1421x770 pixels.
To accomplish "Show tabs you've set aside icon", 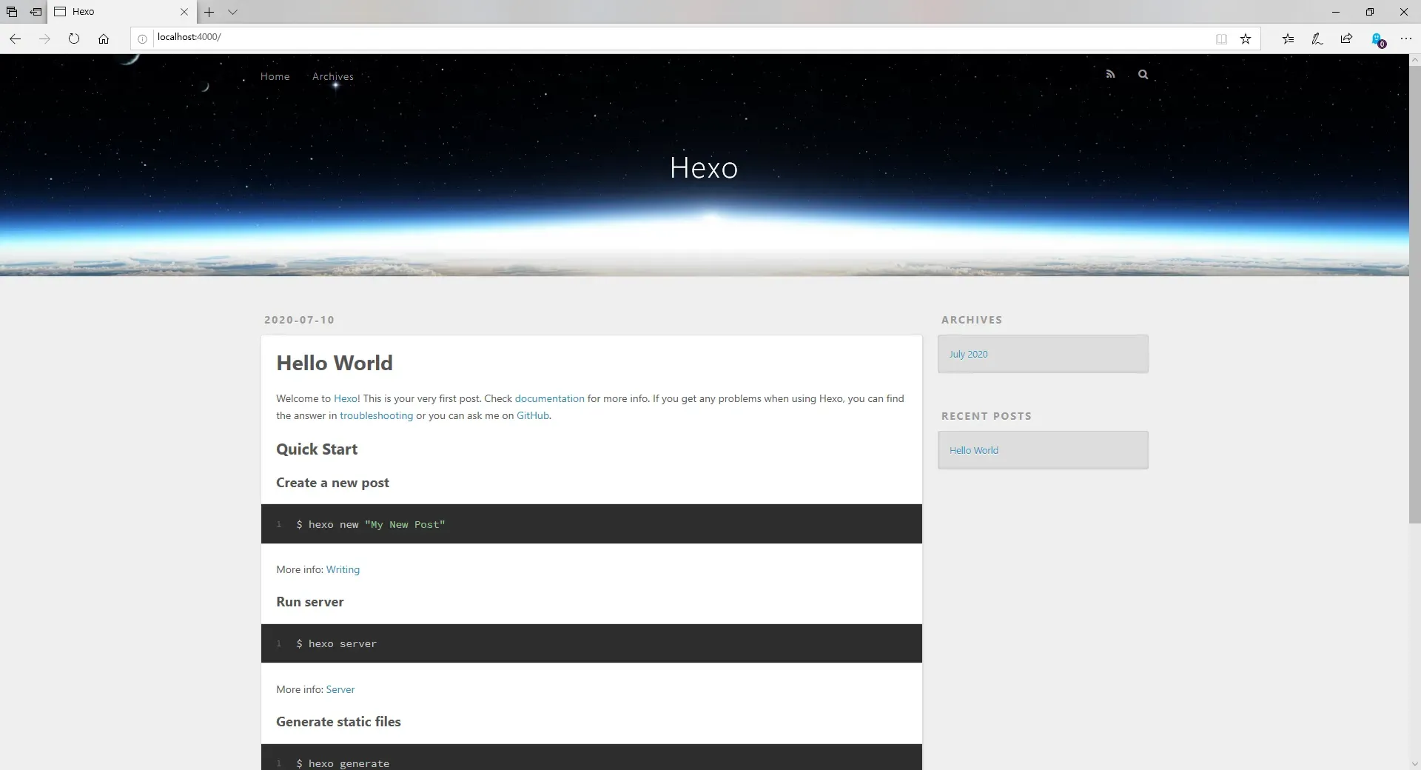I will 12,12.
